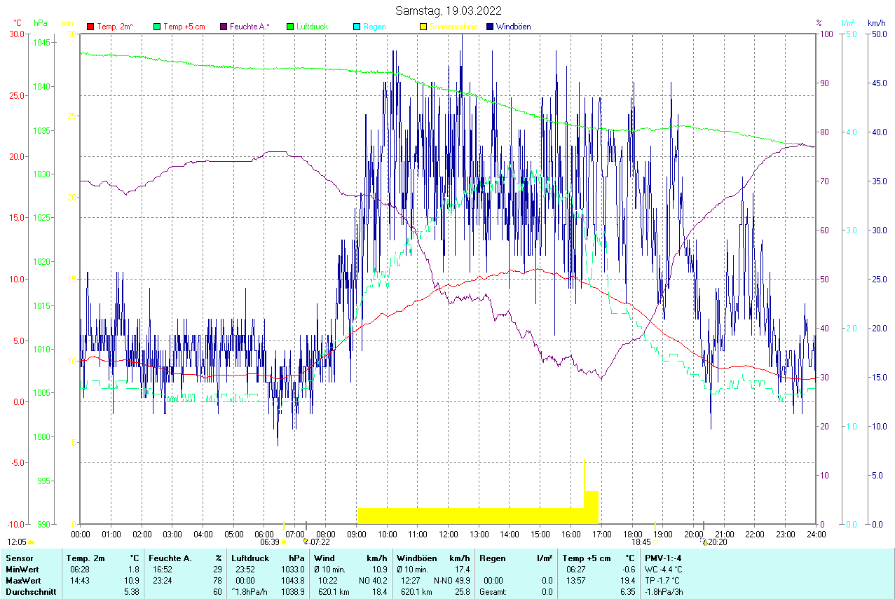The width and height of the screenshot is (895, 599).
Task: Click the 'Sonnenschein' legend label
Action: click(x=453, y=27)
